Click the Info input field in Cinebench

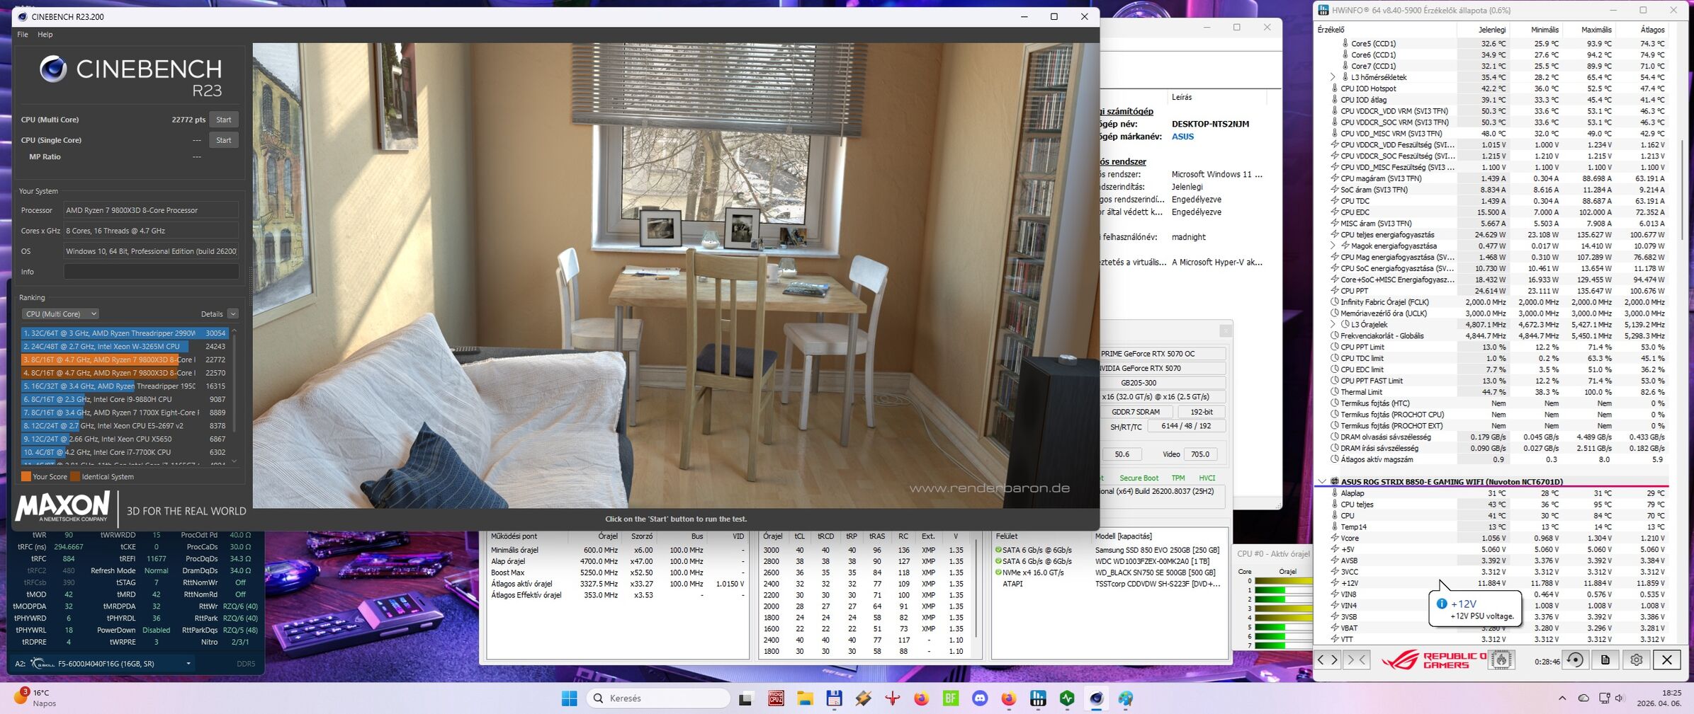tap(151, 272)
